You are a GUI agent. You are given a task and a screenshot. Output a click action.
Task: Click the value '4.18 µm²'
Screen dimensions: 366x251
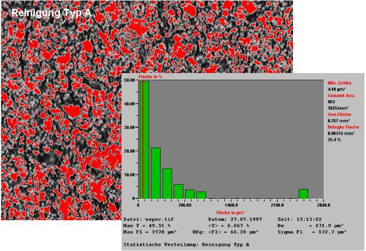pos(337,89)
